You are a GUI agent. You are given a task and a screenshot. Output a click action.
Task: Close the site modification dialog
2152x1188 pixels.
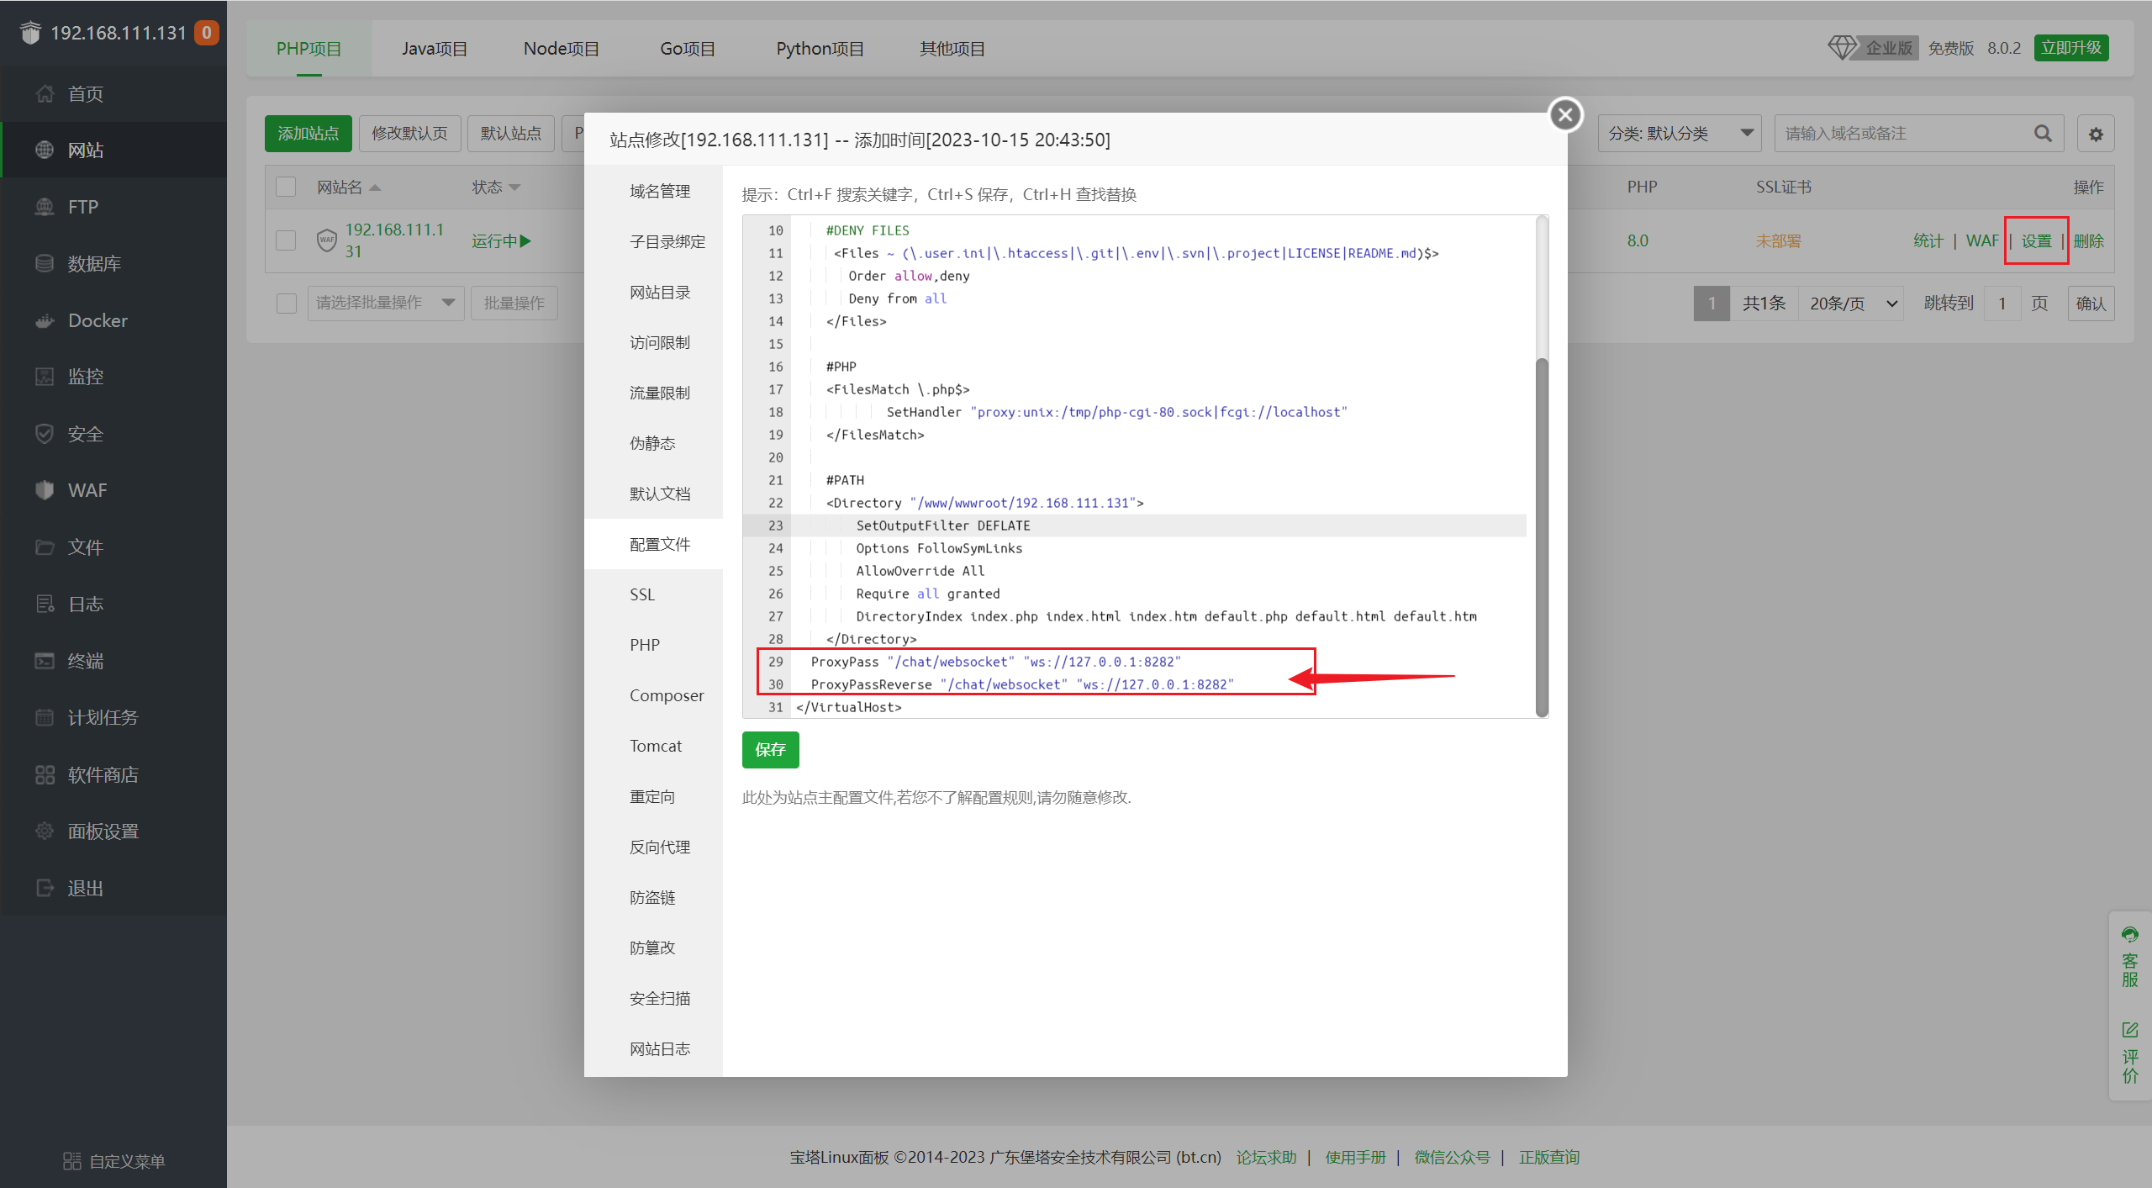1565,114
